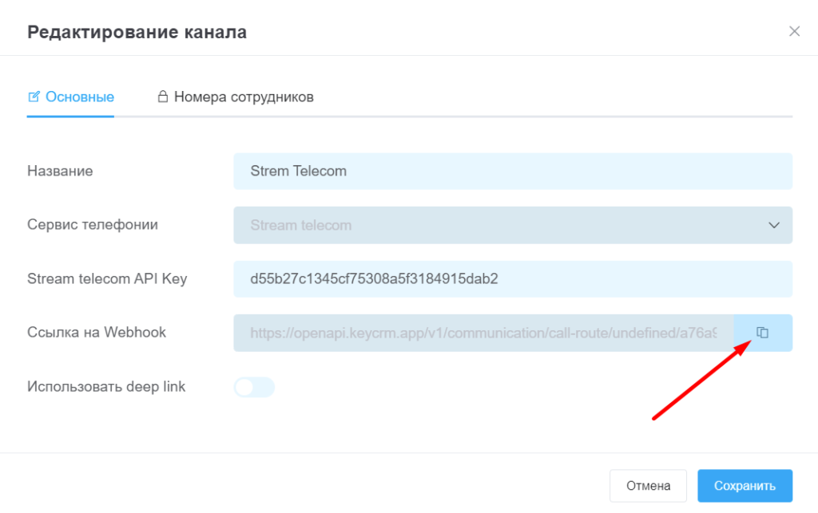Screen dimensions: 818x513
Task: Flip the switch beside Использовать deep link
Action: pyautogui.click(x=254, y=386)
